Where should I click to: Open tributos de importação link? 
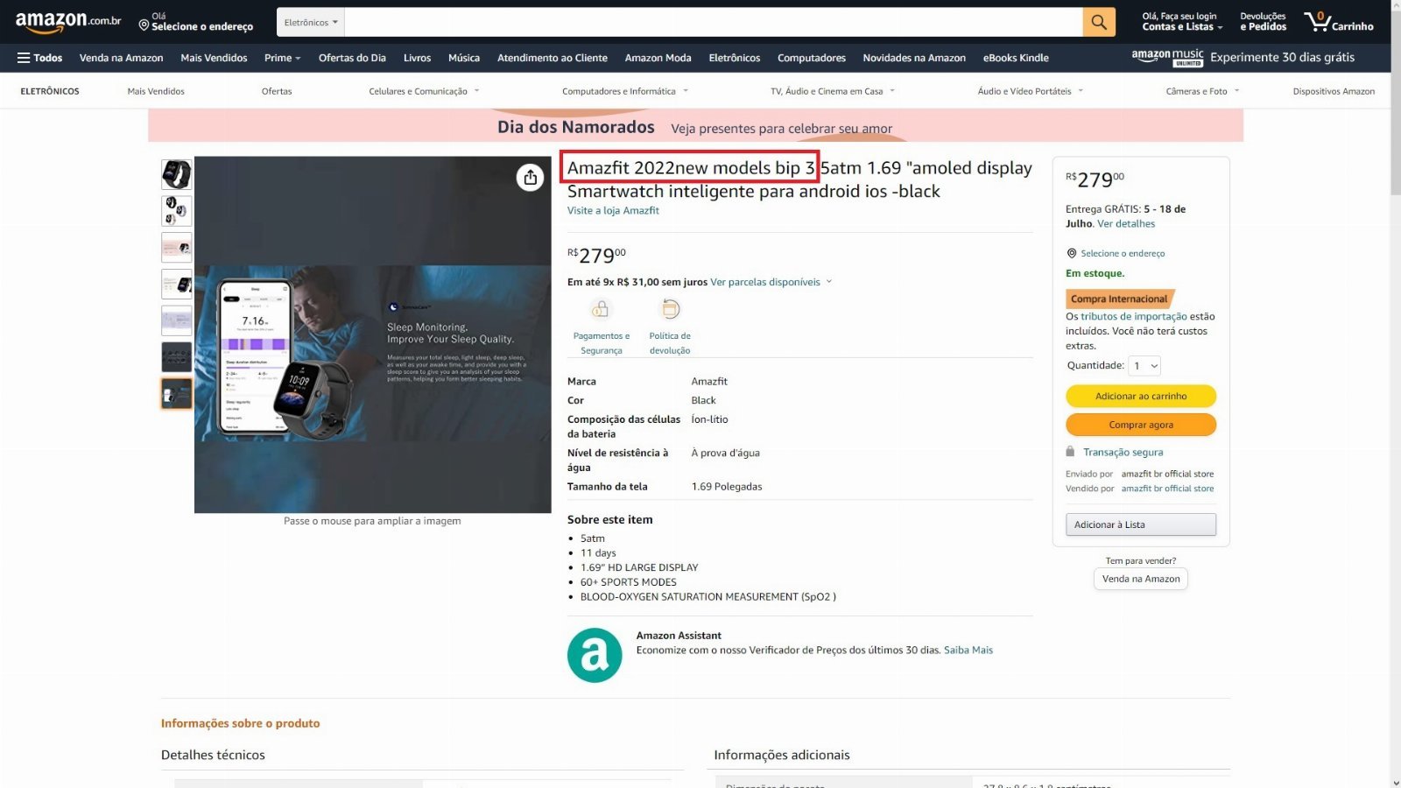click(1134, 316)
